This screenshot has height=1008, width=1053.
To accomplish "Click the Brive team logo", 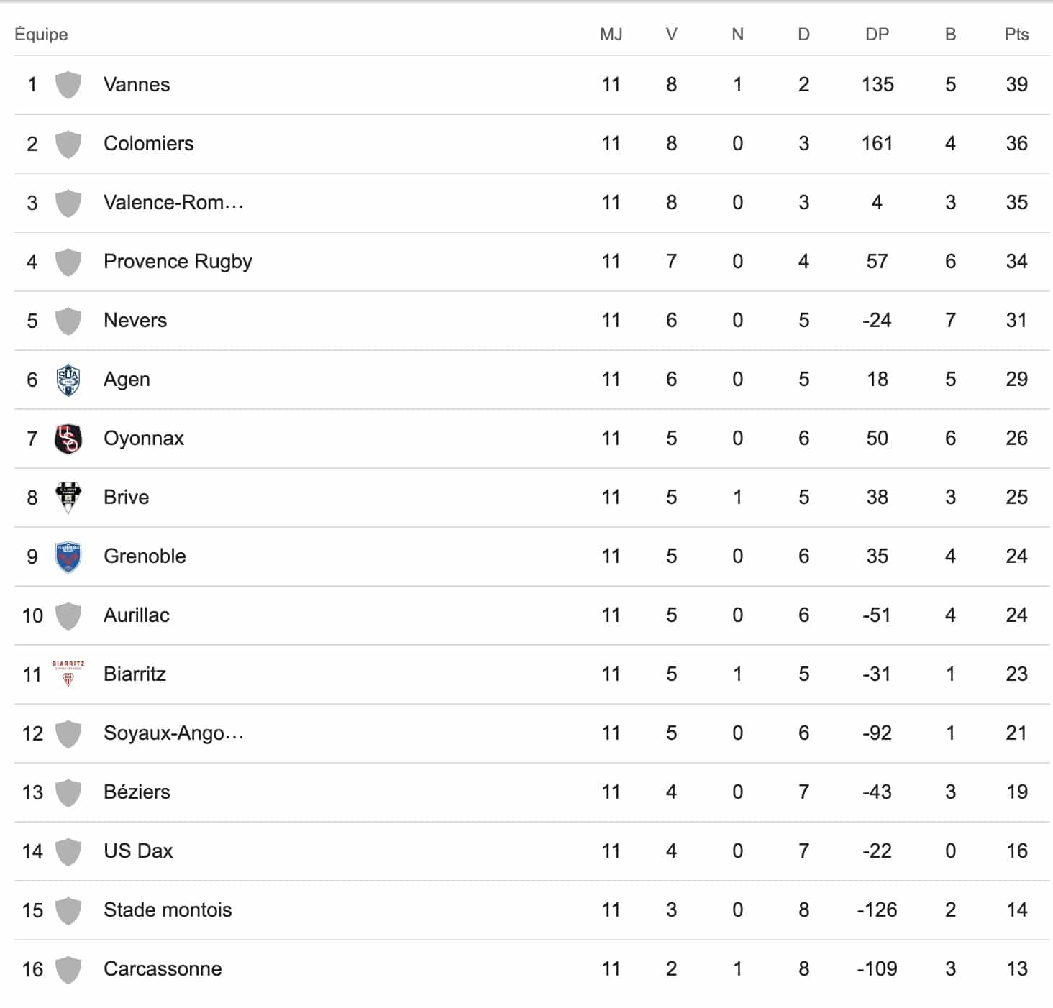I will point(68,498).
